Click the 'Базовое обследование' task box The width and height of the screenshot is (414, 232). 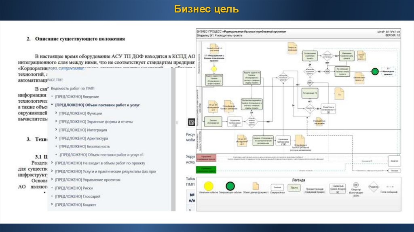pos(213,120)
